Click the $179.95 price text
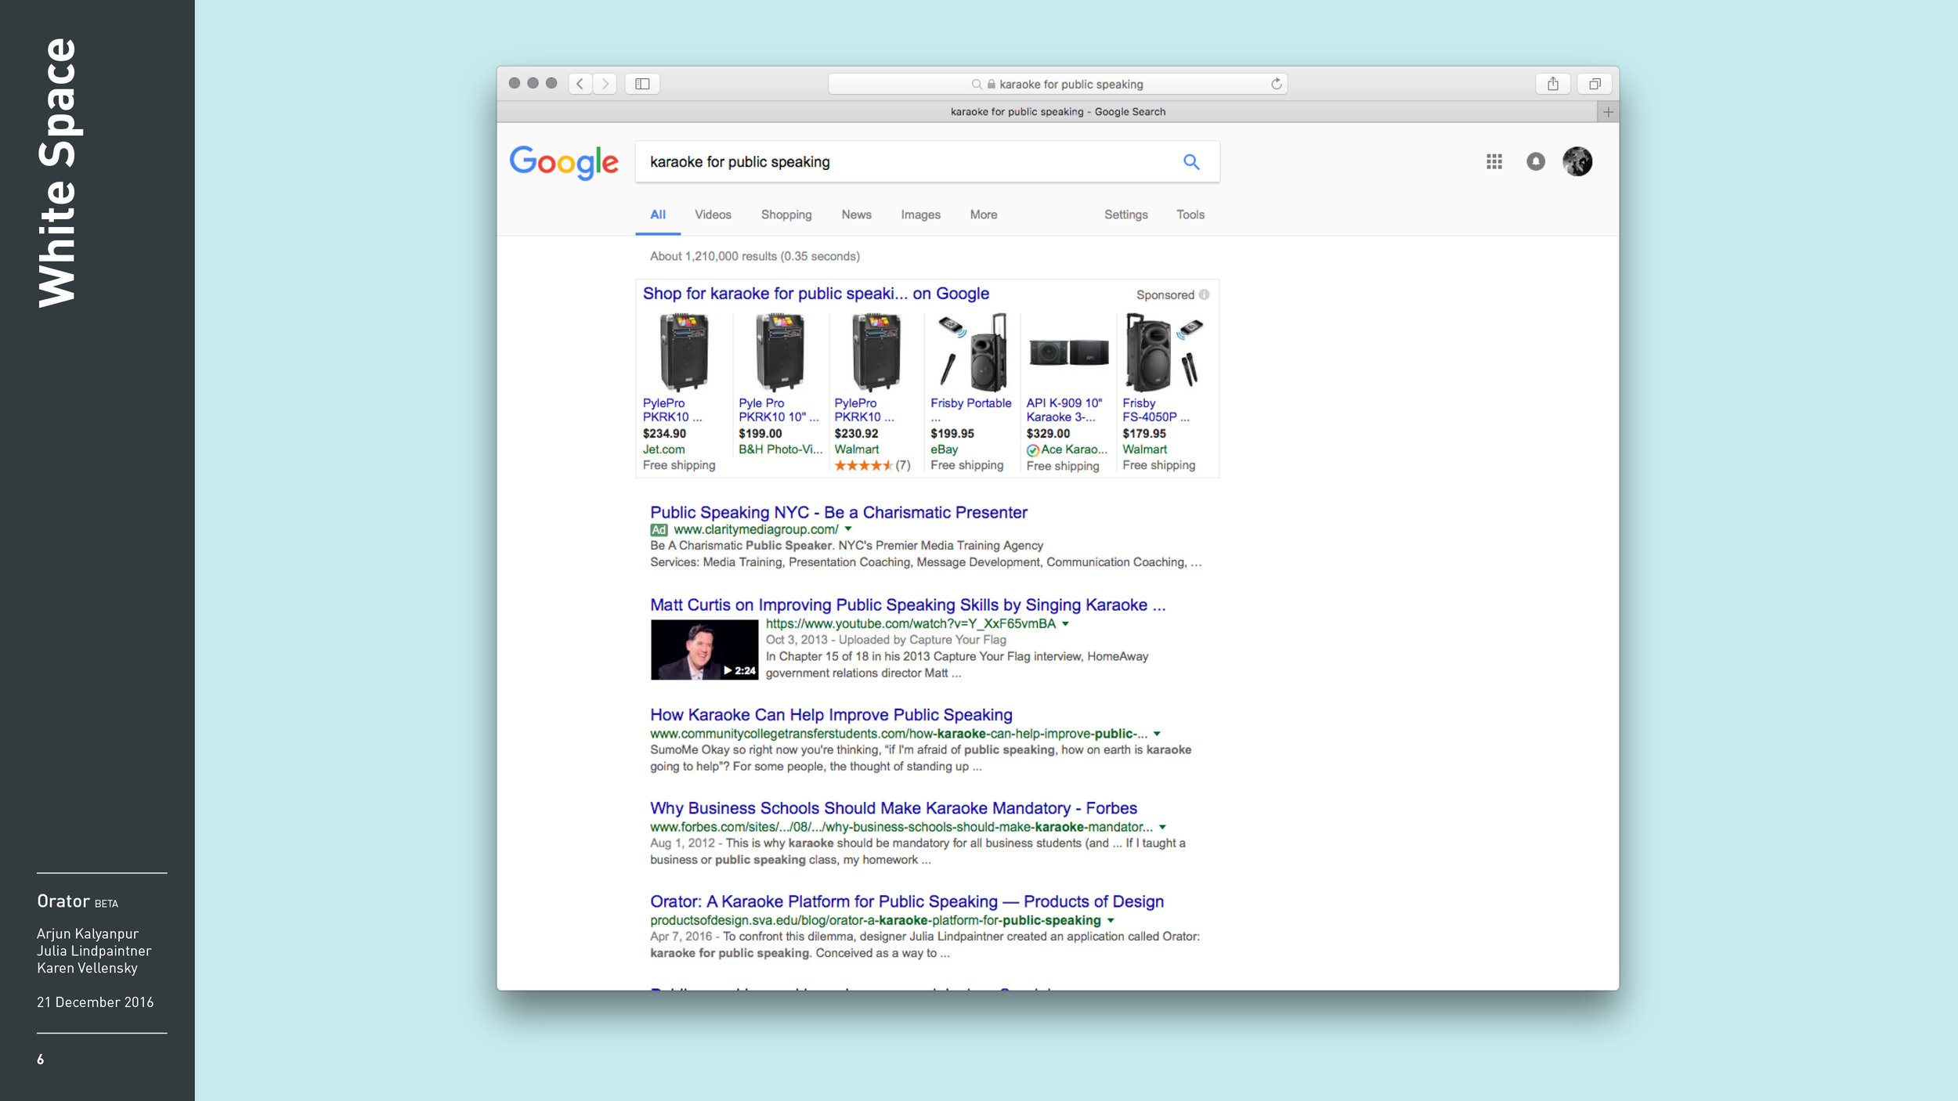Viewport: 1958px width, 1101px height. click(1143, 434)
